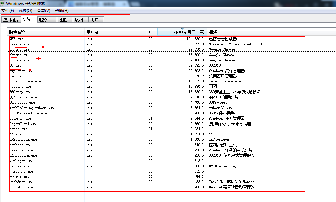Click the 桌面窗口管理器 description

click(223, 76)
